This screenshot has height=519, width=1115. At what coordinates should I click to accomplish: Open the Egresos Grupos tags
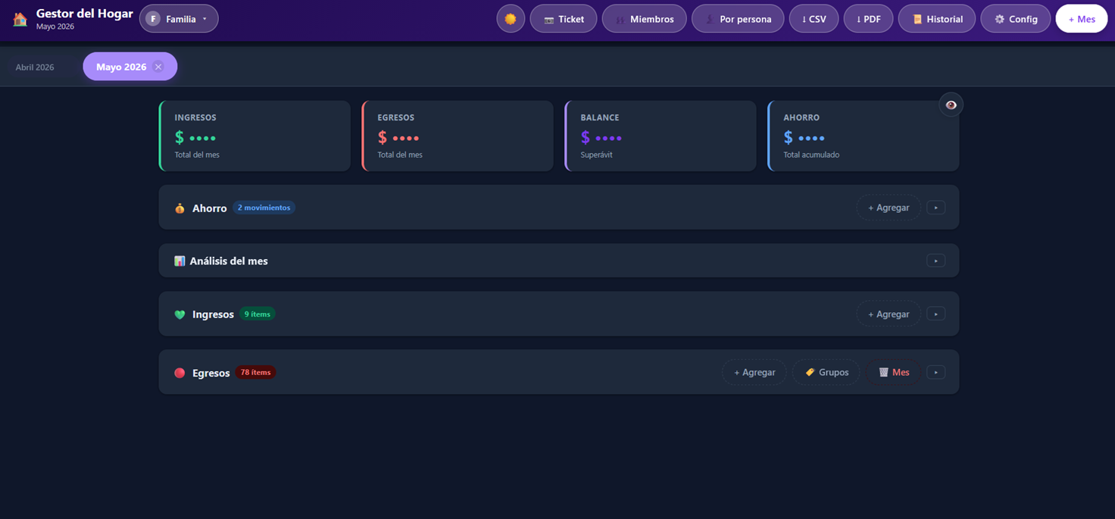pos(826,372)
